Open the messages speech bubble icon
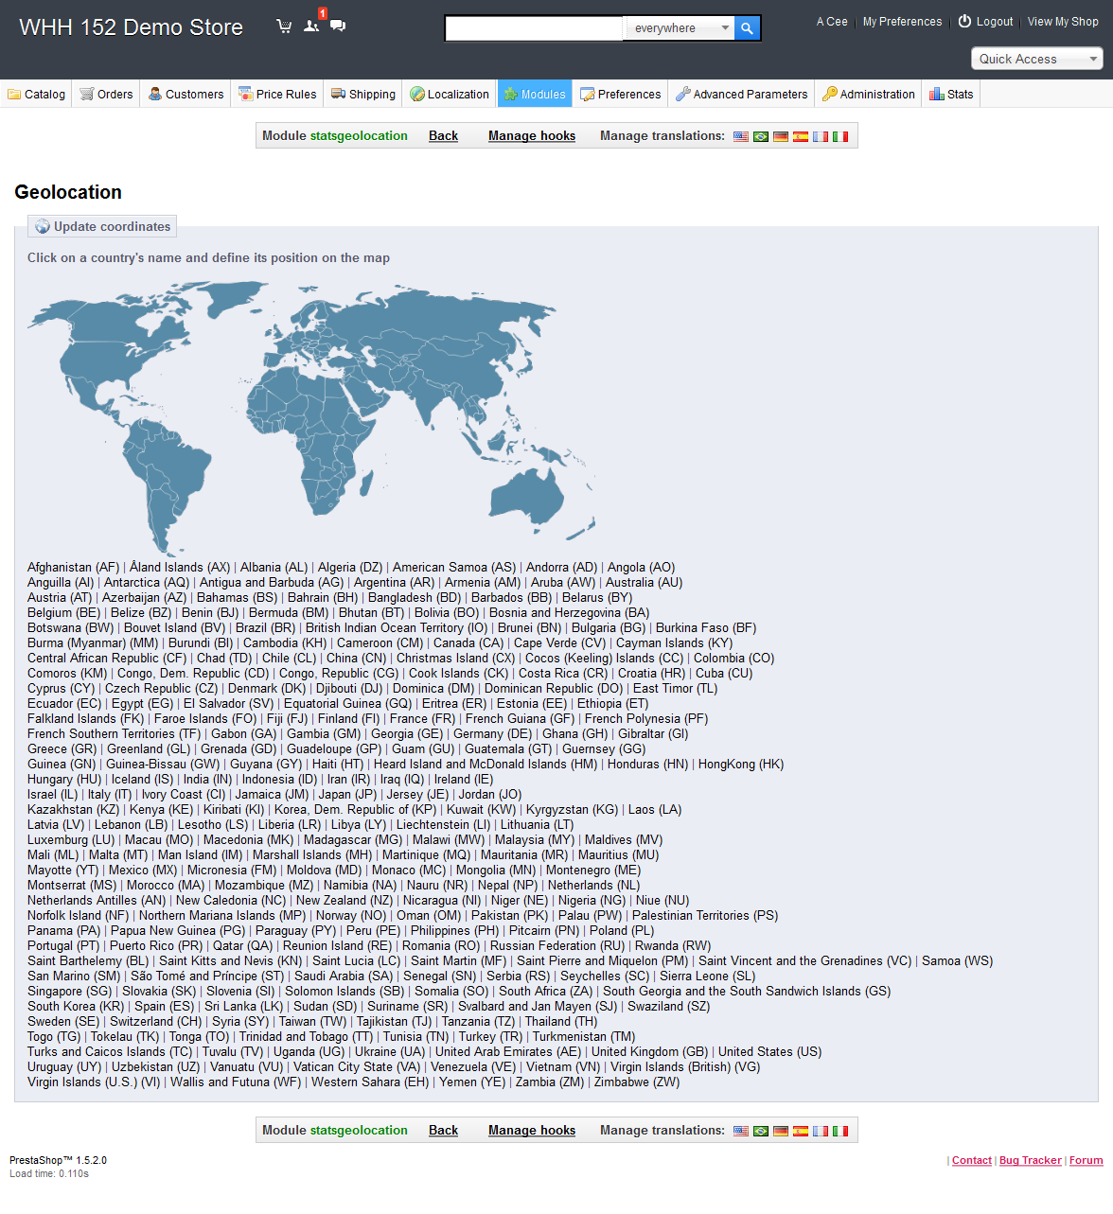 (338, 26)
